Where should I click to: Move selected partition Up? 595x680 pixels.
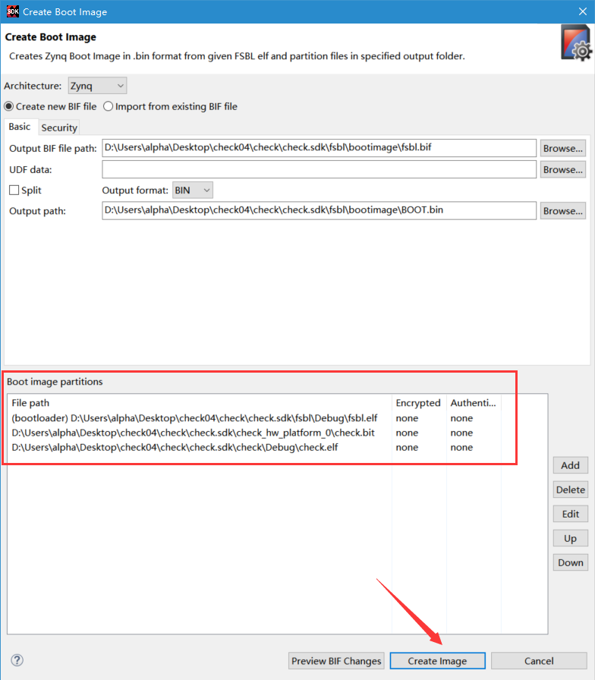pyautogui.click(x=570, y=538)
